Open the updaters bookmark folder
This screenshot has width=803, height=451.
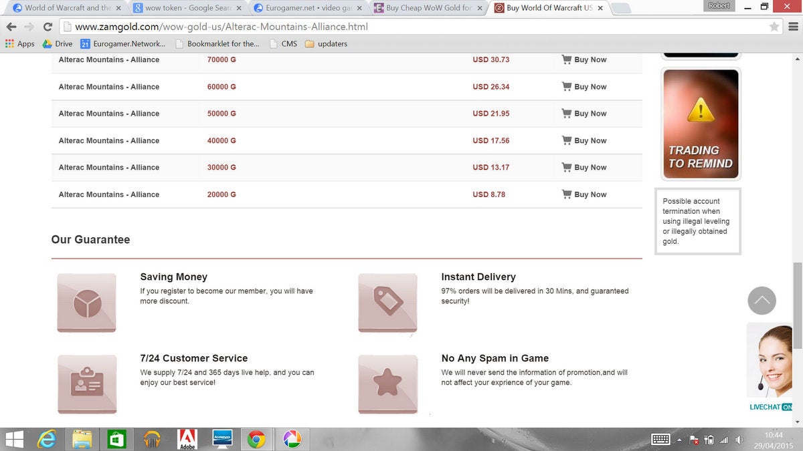[x=326, y=43]
